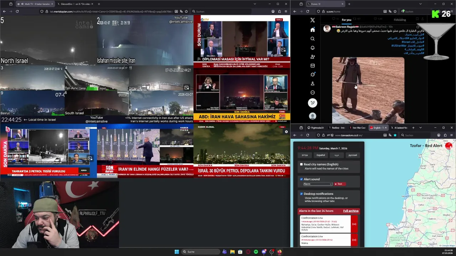Open extensions icon in tzevaadom window

point(445,135)
